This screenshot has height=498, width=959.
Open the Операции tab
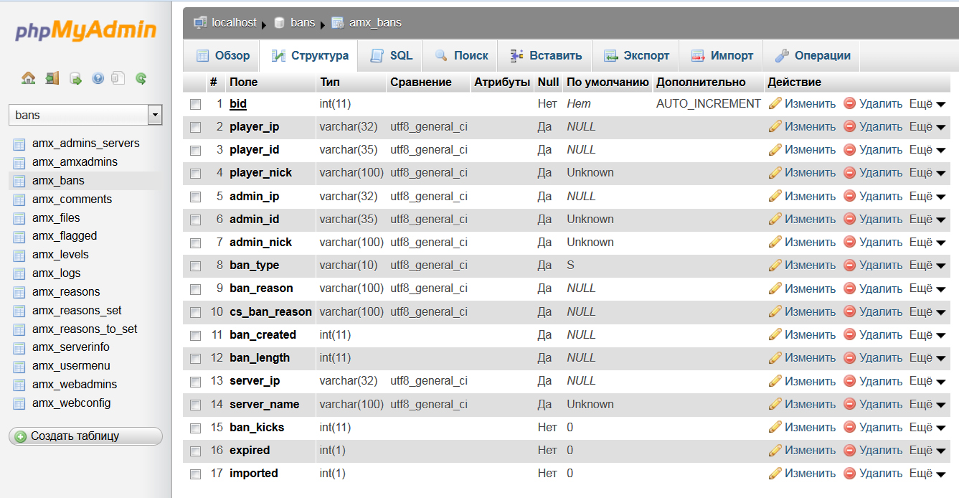pyautogui.click(x=813, y=55)
